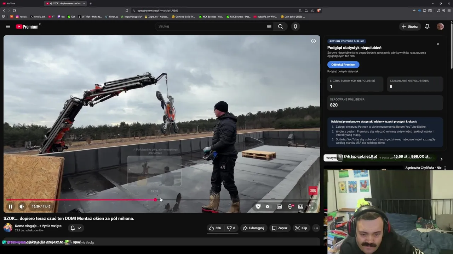Click the zoom magnifier icon in address bar
453x254 pixels.
click(x=300, y=11)
